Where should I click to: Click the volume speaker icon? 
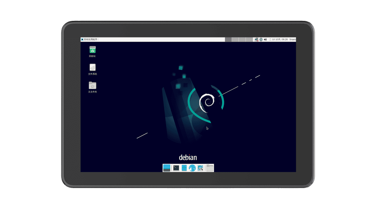(265, 40)
